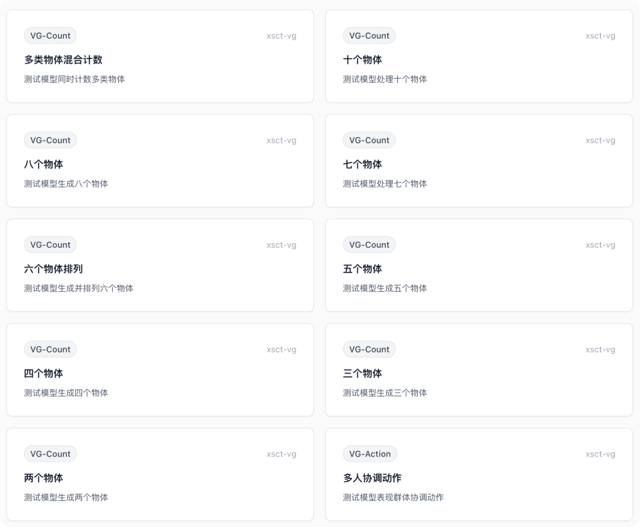Click the description text under 三个物体

[385, 393]
